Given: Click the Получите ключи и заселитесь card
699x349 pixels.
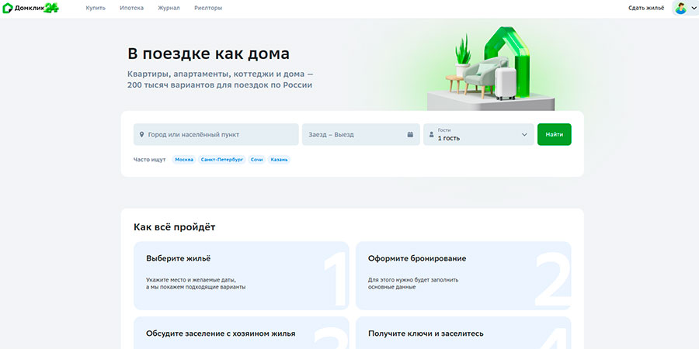Looking at the screenshot, I should [x=463, y=333].
